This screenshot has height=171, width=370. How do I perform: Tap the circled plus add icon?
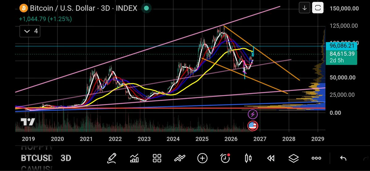coord(202,159)
